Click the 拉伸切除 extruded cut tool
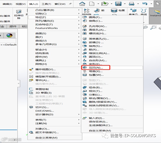Screen dimensions: 161x143 click(x=19, y=14)
